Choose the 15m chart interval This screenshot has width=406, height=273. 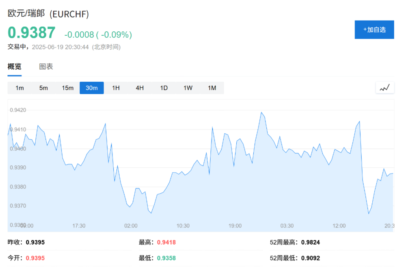(x=67, y=88)
